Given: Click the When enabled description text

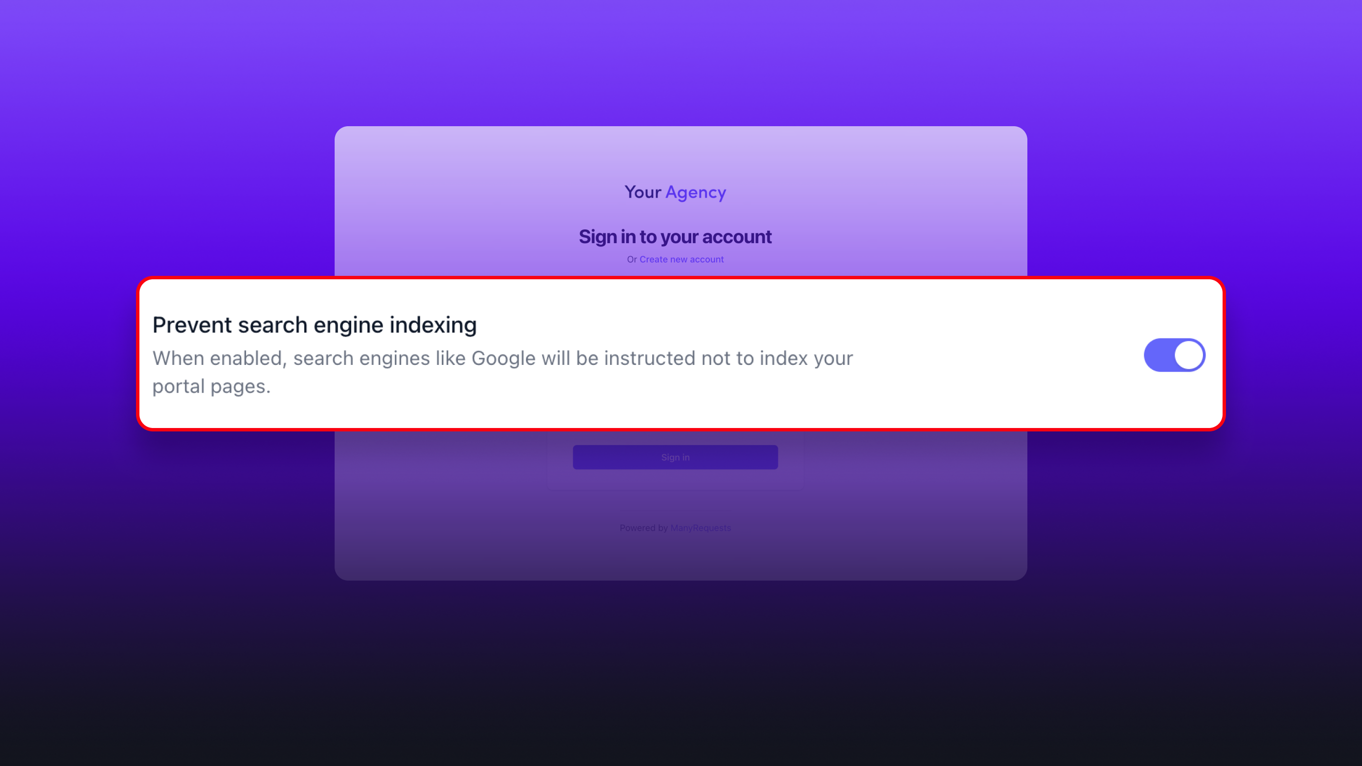Looking at the screenshot, I should pos(503,372).
